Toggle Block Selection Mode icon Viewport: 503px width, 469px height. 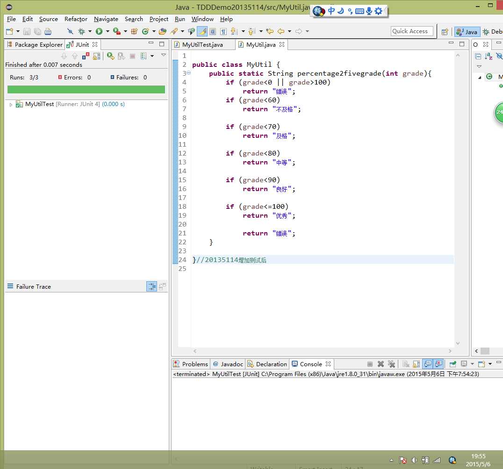pyautogui.click(x=212, y=31)
